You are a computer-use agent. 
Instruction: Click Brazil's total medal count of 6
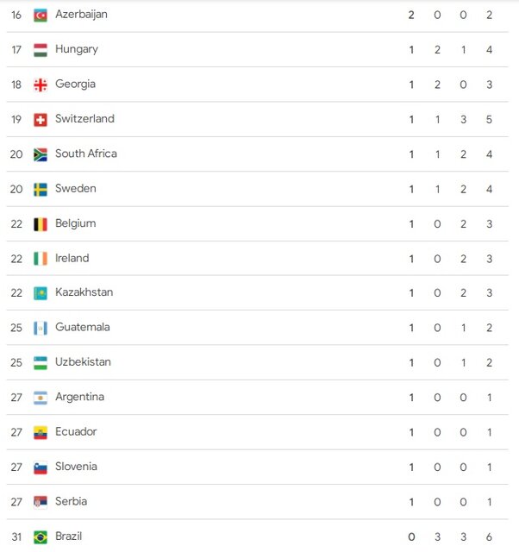coord(489,536)
